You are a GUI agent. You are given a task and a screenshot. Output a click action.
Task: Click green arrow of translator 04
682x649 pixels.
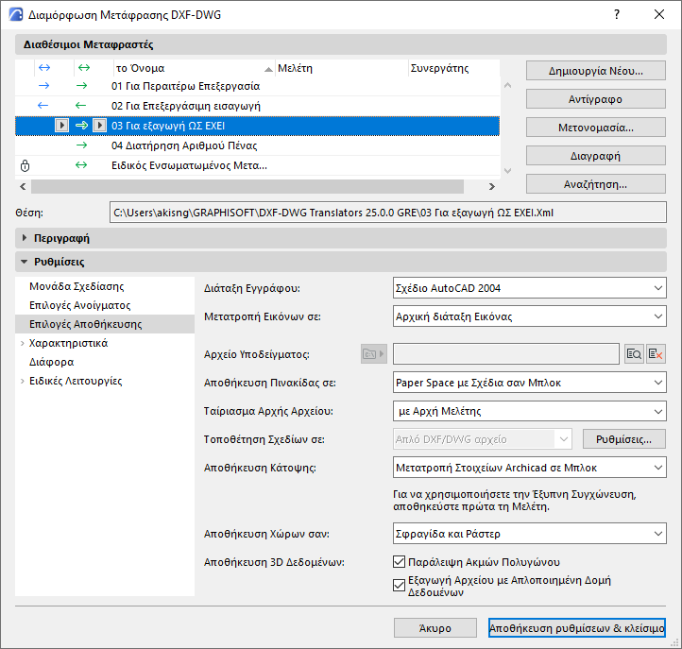(82, 145)
